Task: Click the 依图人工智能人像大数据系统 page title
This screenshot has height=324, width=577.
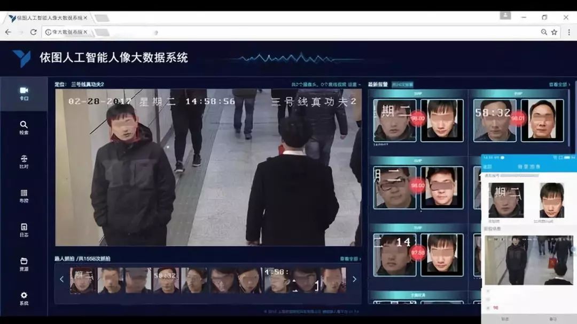Action: pos(114,58)
